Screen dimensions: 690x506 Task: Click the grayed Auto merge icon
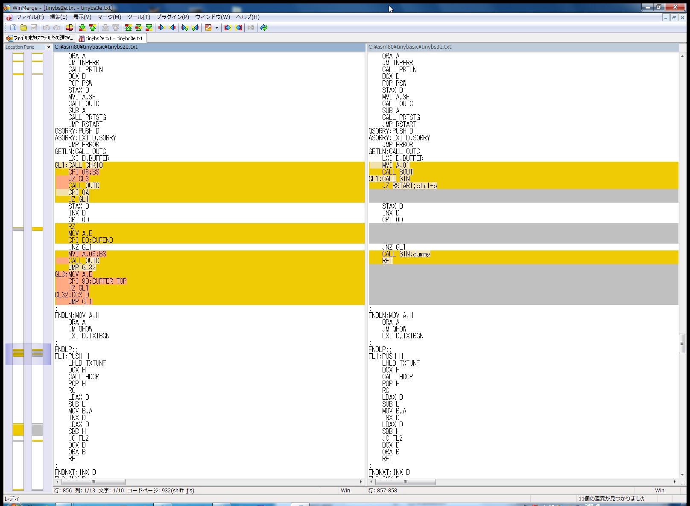pyautogui.click(x=251, y=28)
